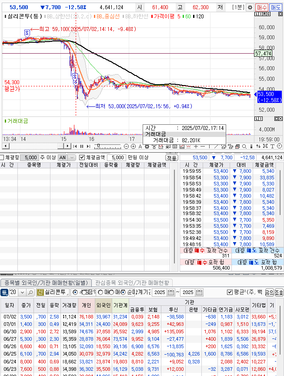Select 관심종목 외국인/기관 매매현황 tab
The image size is (284, 376).
pos(132,283)
